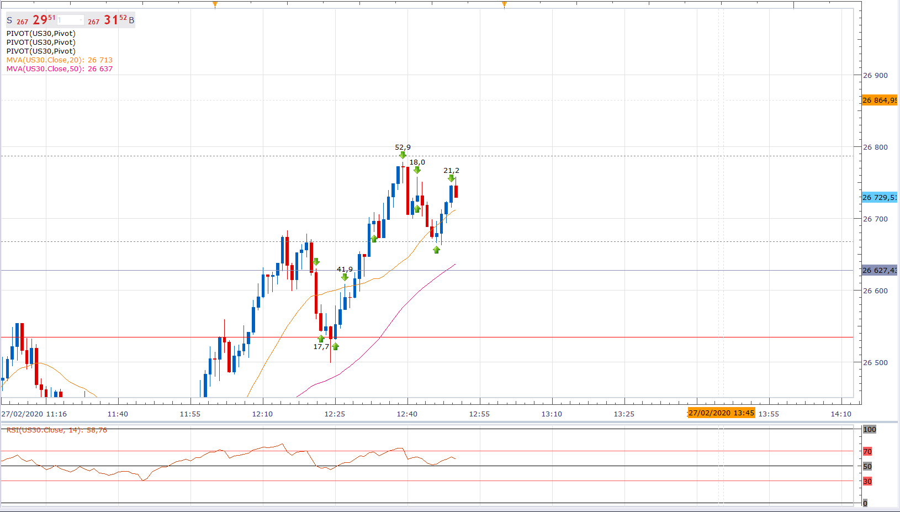Click the 26 700 price axis label
Viewport: 900px width, 512px height.
(x=875, y=219)
